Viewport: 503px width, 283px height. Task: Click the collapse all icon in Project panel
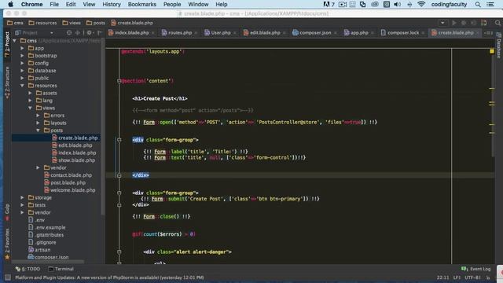click(x=78, y=33)
